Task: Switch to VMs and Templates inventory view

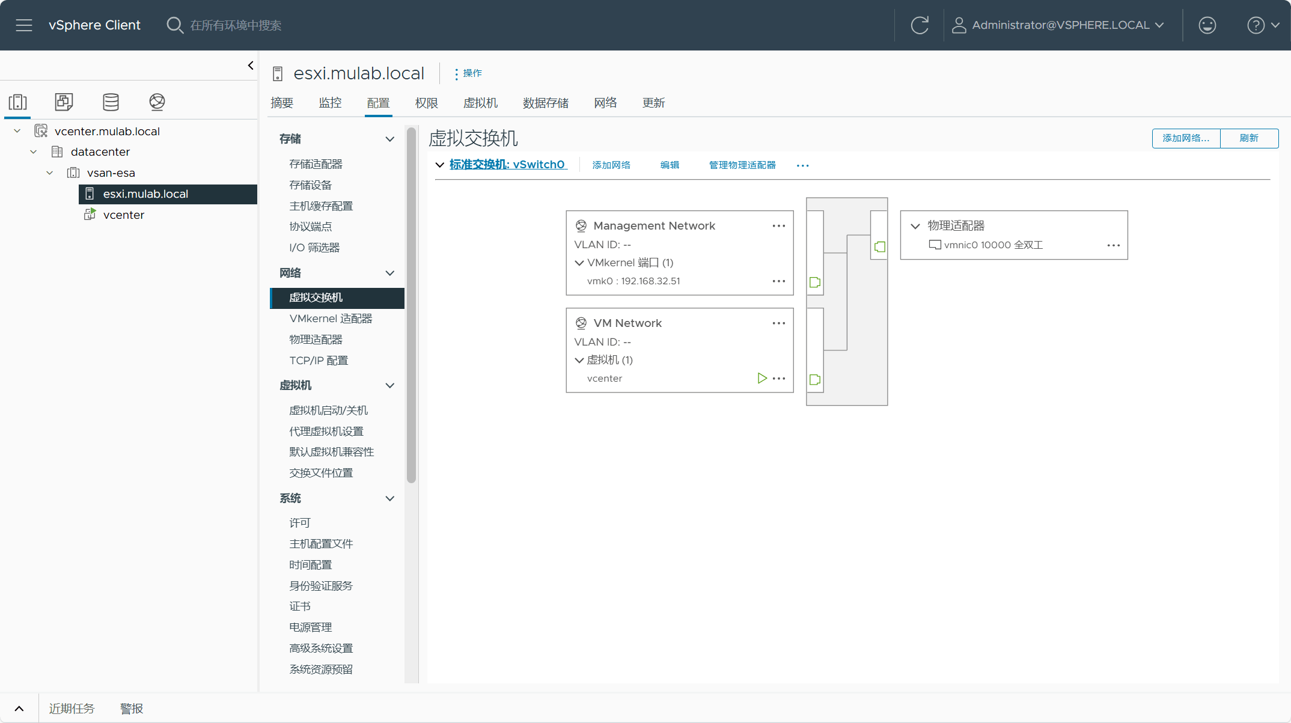Action: pyautogui.click(x=64, y=102)
